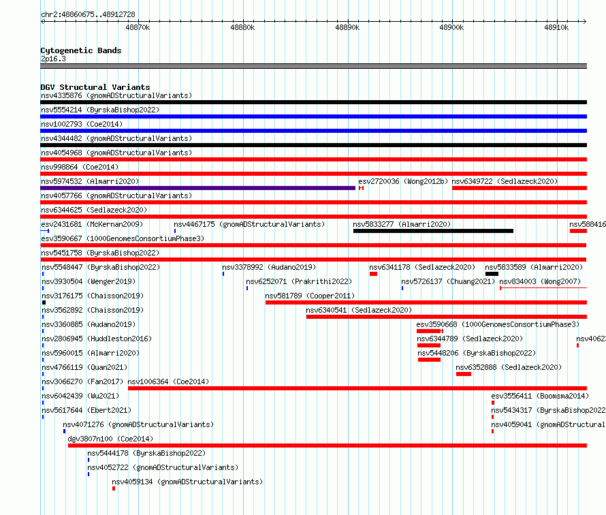This screenshot has height=515, width=606.
Task: Click the left arrow of the ruler
Action: pos(42,22)
